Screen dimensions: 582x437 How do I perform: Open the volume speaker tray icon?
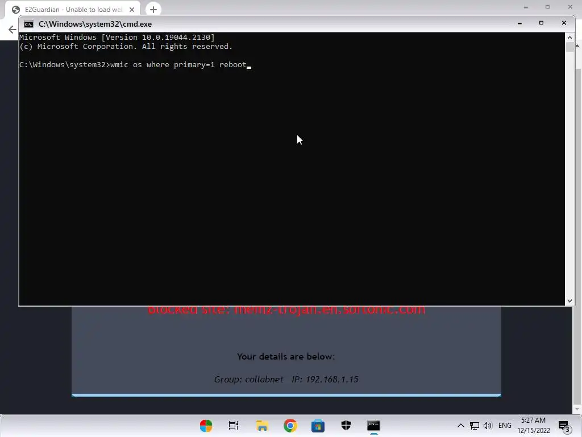pos(488,426)
